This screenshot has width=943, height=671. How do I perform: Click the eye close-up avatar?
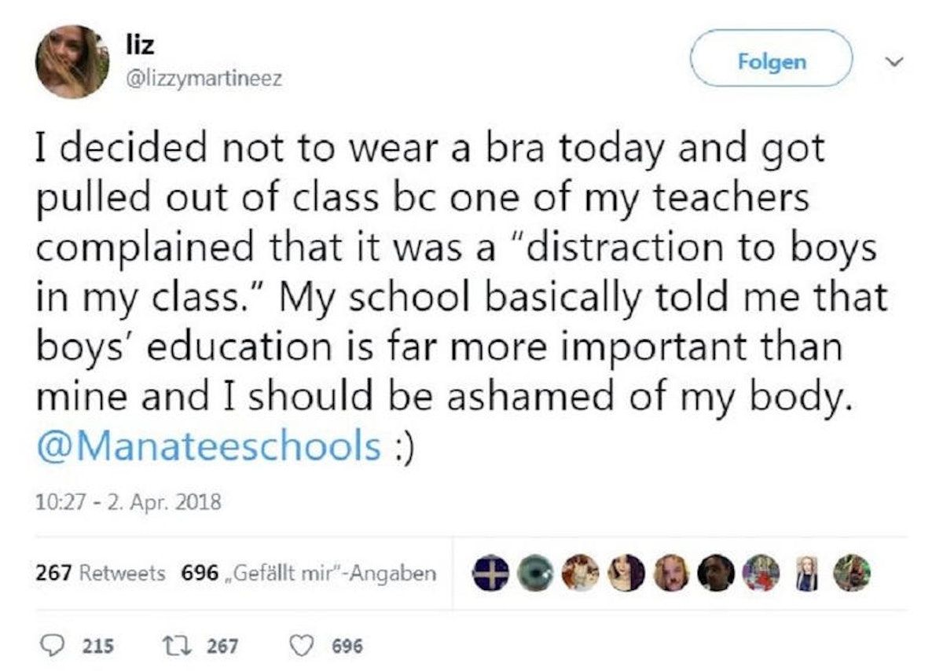click(x=534, y=573)
